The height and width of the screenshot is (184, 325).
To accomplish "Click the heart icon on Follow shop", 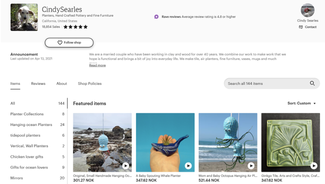I will [60, 43].
